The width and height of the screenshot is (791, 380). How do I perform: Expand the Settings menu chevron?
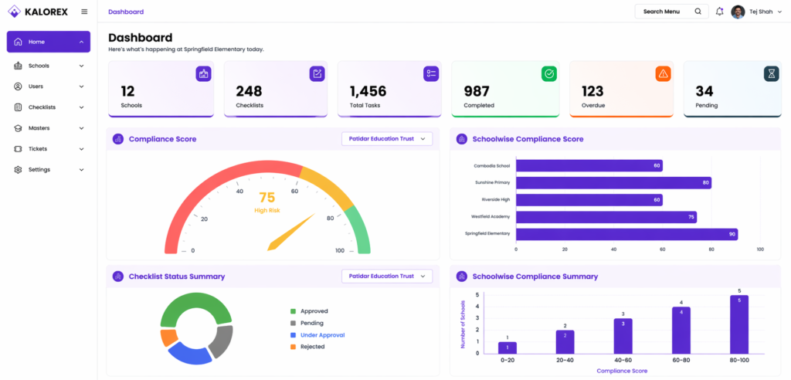click(x=81, y=170)
